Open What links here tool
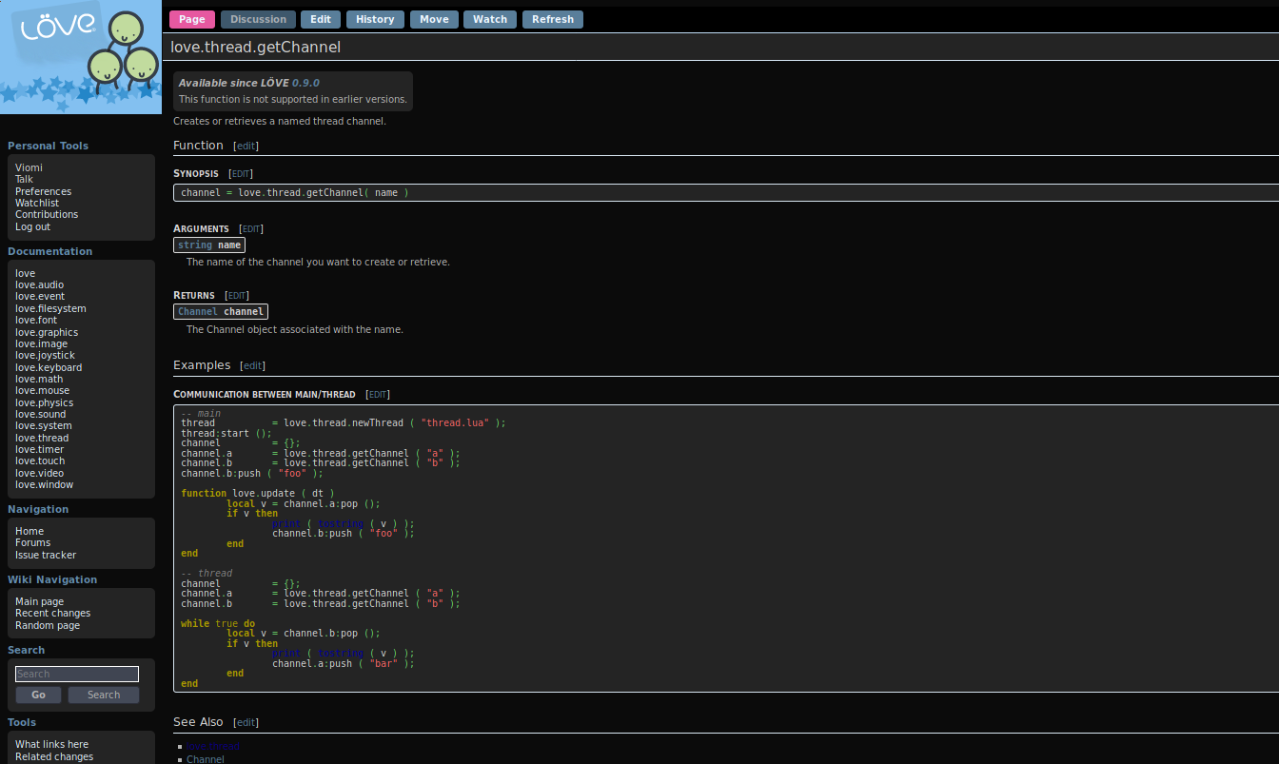The width and height of the screenshot is (1279, 764). tap(51, 745)
